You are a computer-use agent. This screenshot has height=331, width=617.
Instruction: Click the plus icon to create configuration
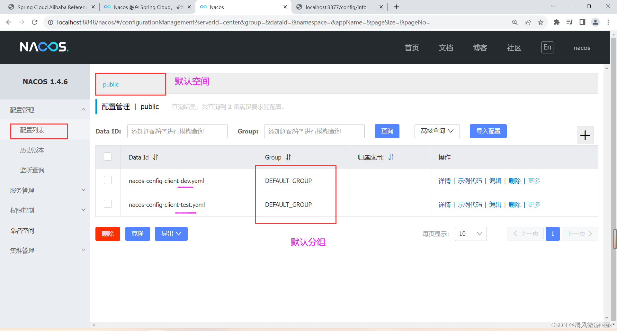(585, 135)
